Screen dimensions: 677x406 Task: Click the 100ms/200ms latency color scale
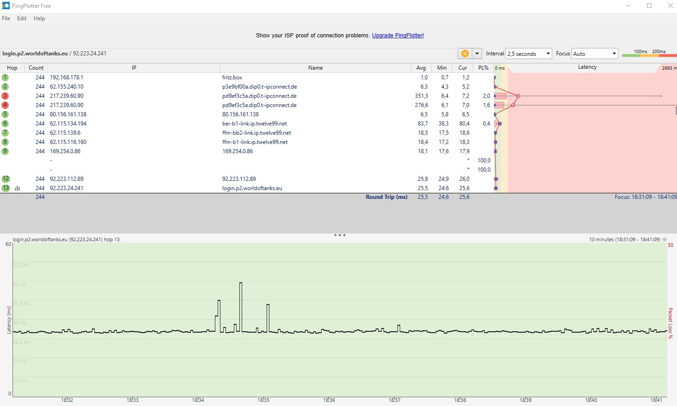(x=649, y=54)
